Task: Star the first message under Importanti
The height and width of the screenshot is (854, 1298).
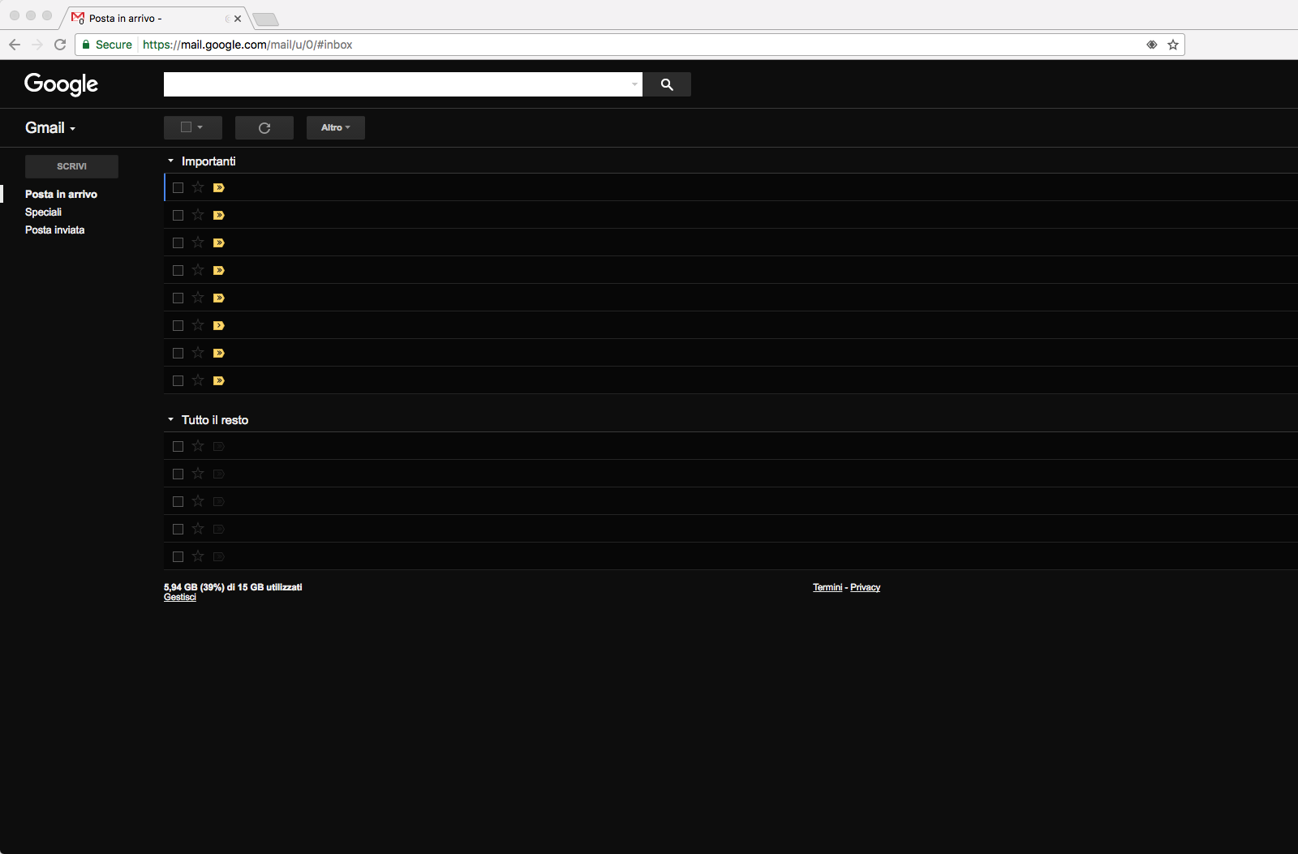Action: point(198,187)
